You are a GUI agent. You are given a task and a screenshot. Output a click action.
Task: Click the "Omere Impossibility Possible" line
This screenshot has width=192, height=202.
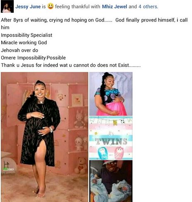click(x=33, y=58)
